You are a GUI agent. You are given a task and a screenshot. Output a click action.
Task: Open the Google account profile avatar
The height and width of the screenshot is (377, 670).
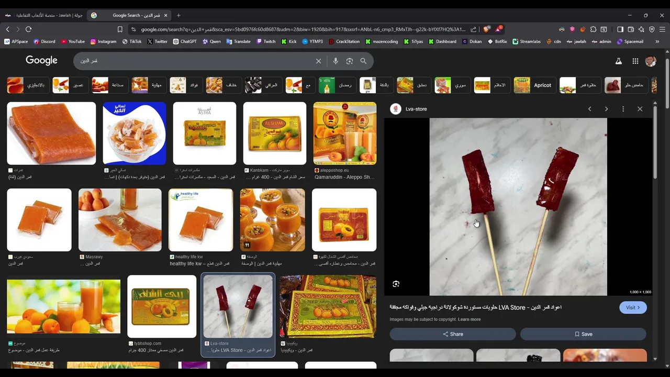651,61
